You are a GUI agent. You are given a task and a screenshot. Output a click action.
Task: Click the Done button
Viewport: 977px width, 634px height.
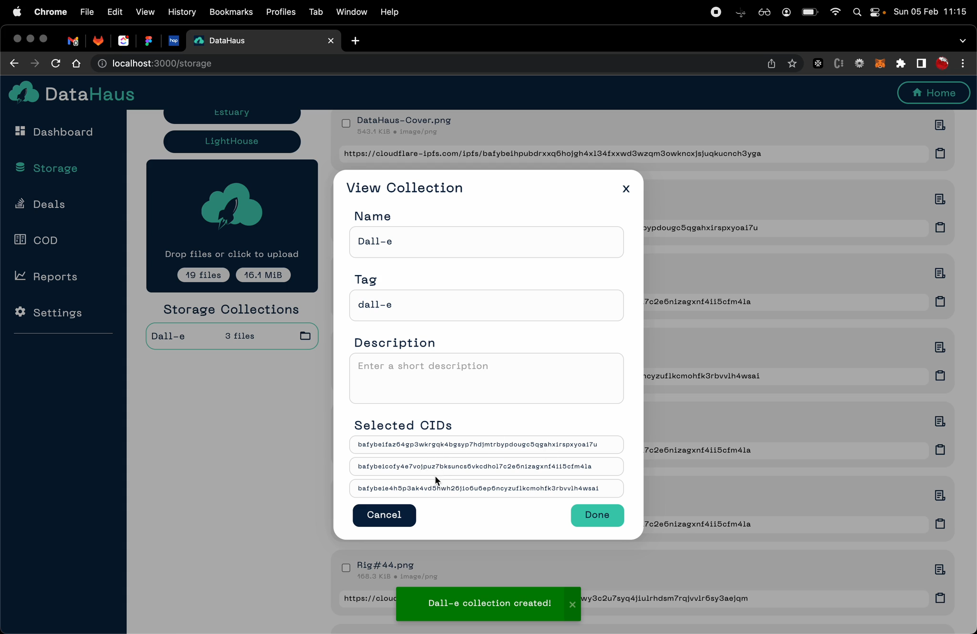point(597,515)
